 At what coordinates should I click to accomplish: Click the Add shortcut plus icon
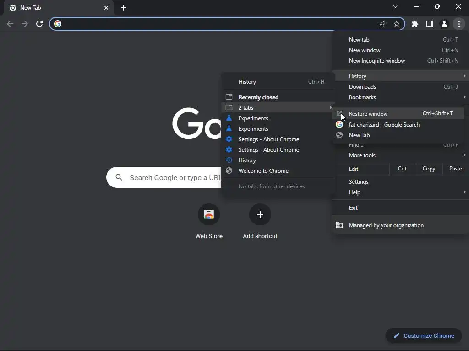(x=260, y=214)
